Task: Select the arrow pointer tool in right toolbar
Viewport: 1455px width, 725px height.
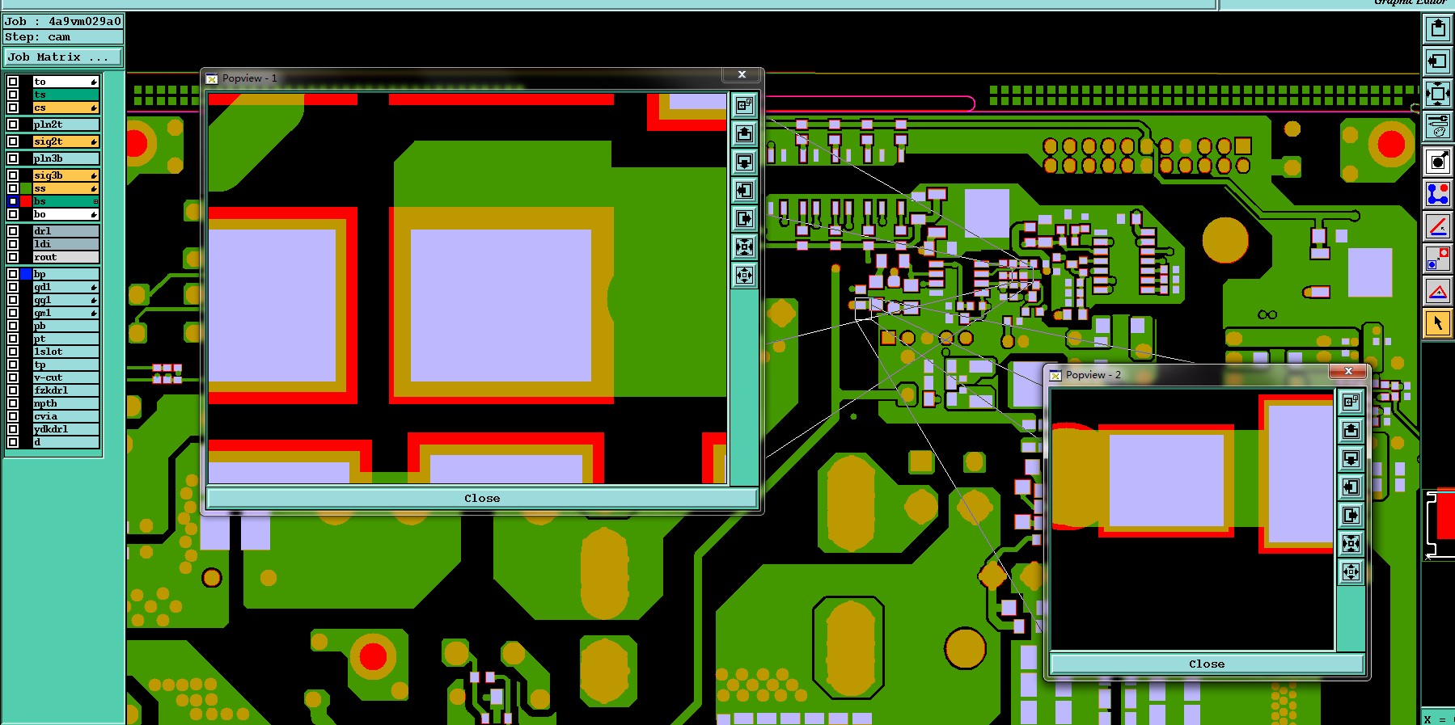Action: (1437, 323)
